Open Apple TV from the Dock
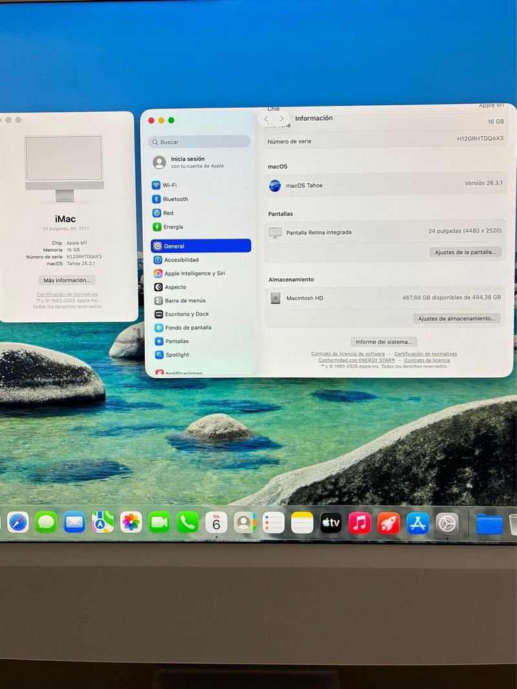Screen dimensions: 517x689 (x=331, y=523)
